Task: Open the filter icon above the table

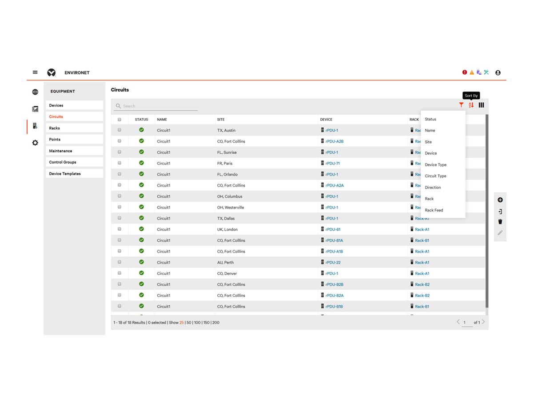Action: coord(461,105)
